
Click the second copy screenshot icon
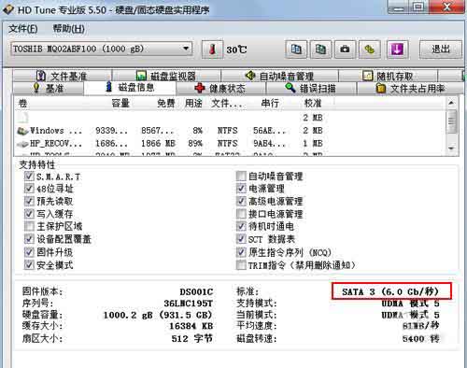coord(320,50)
